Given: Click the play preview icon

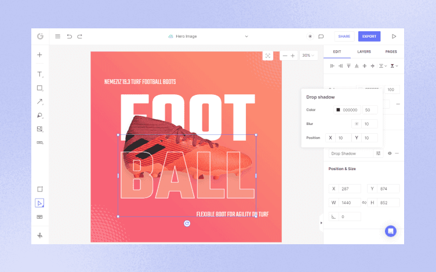Looking at the screenshot, I should click(x=394, y=36).
